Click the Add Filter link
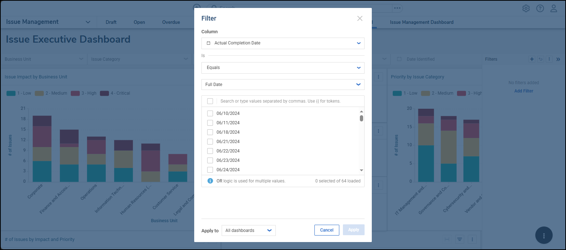Image resolution: width=566 pixels, height=250 pixels. tap(523, 91)
